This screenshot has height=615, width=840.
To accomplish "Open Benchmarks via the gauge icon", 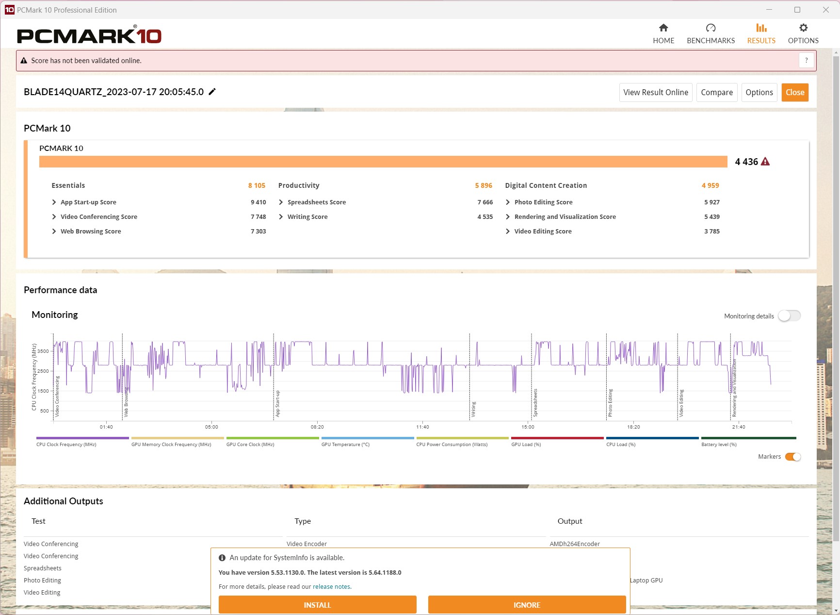I will tap(711, 28).
